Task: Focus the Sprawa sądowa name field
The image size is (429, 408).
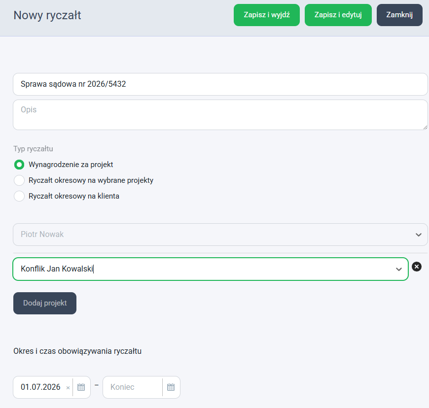Action: tap(220, 84)
